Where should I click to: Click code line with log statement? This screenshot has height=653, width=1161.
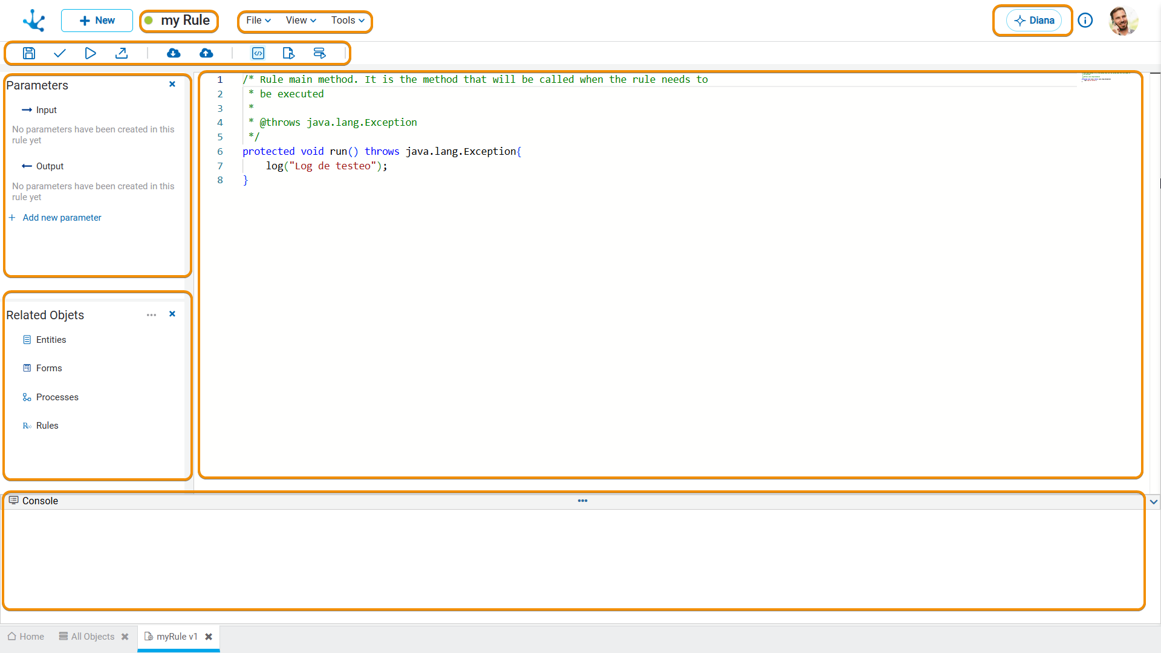(327, 166)
